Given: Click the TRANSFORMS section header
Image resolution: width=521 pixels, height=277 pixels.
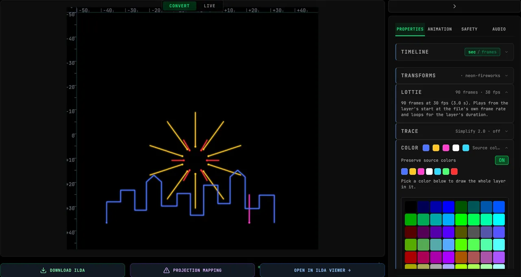Looking at the screenshot, I should pyautogui.click(x=455, y=75).
